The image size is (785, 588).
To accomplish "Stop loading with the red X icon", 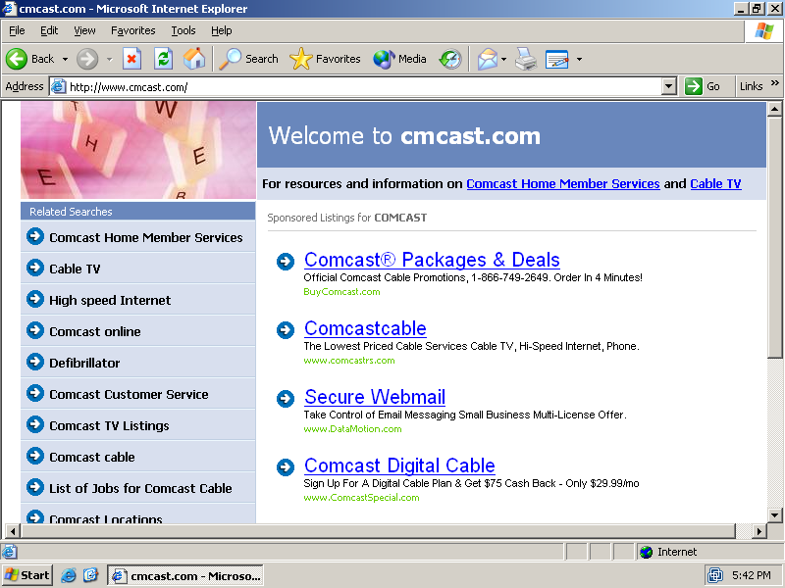I will [131, 59].
